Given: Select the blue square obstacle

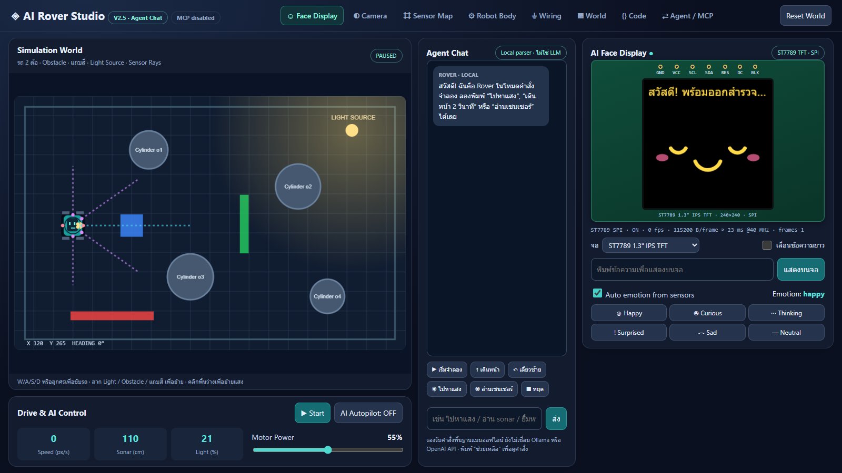Looking at the screenshot, I should (x=132, y=225).
